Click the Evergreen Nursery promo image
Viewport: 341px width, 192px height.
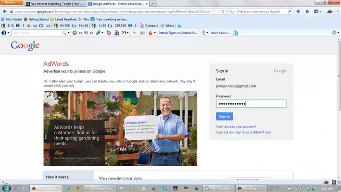coord(120,128)
